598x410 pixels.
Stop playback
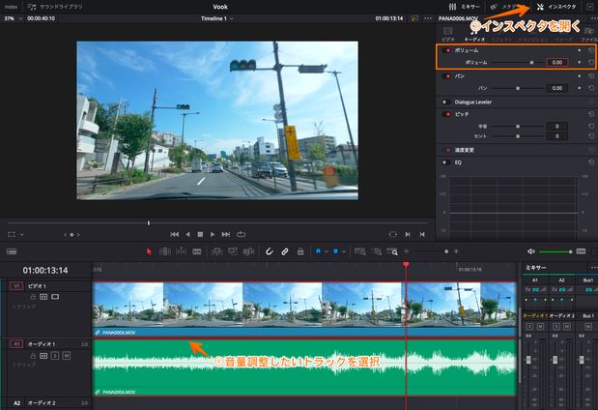tap(200, 234)
